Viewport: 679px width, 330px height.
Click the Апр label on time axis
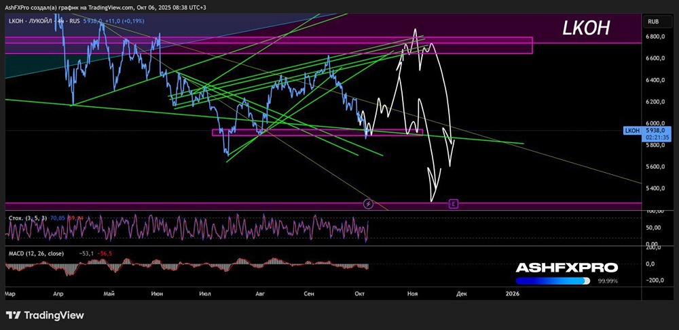coord(58,294)
